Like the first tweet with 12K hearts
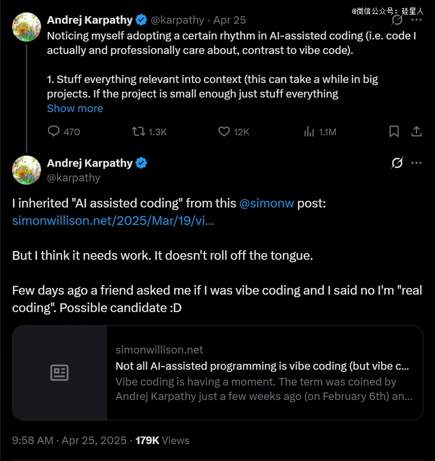This screenshot has height=461, width=435. click(x=224, y=131)
